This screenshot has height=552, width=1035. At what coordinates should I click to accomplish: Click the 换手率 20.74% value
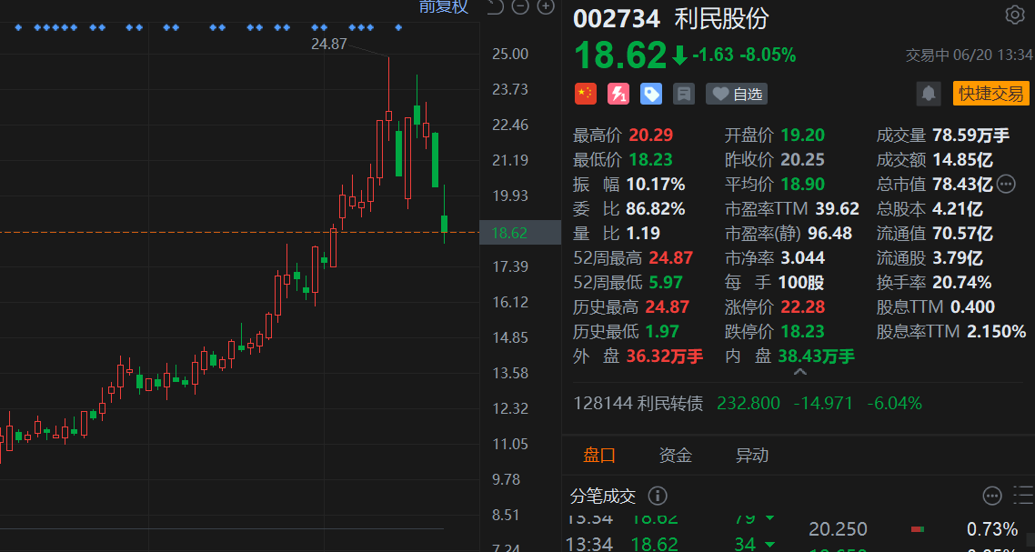coord(961,283)
